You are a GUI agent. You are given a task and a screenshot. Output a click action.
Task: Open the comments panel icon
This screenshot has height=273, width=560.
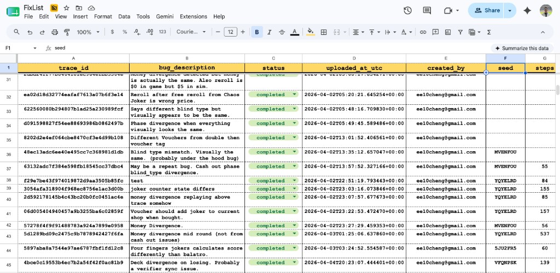427,11
